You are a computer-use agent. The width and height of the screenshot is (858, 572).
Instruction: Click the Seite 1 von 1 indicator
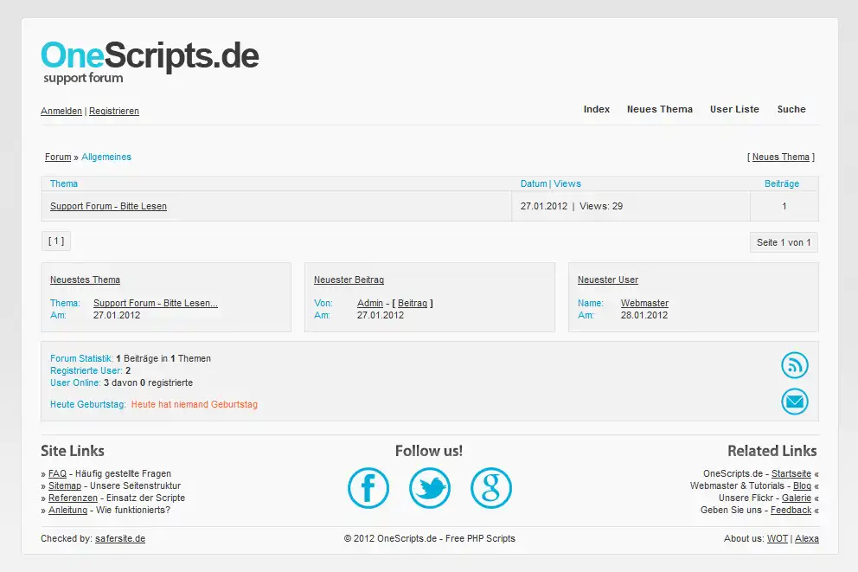pos(784,242)
